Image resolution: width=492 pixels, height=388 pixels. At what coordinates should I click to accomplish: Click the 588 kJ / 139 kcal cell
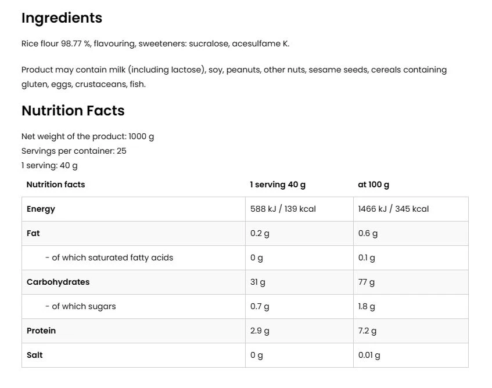[283, 209]
